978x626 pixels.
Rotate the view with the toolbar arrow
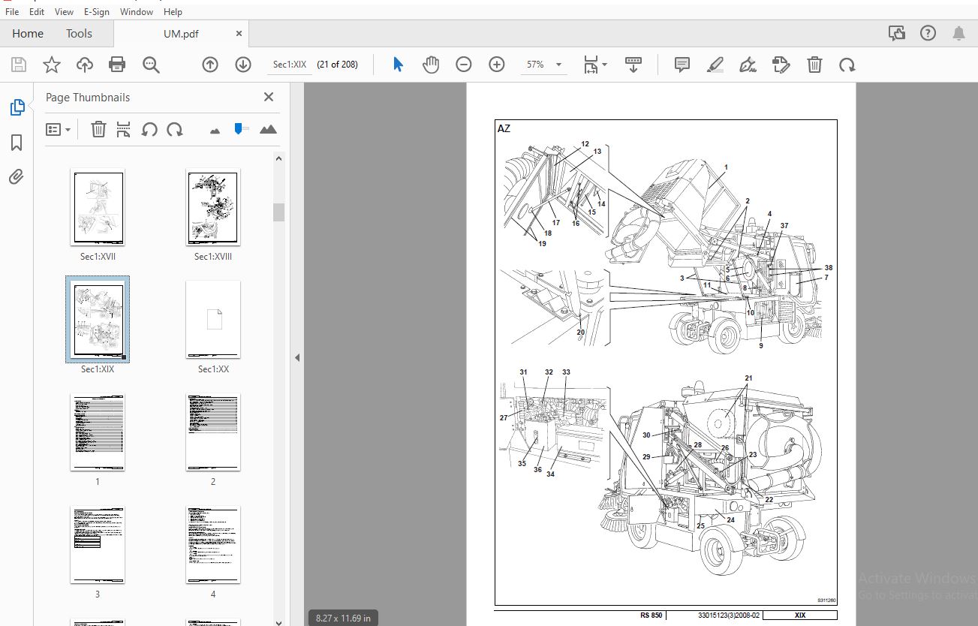point(847,65)
